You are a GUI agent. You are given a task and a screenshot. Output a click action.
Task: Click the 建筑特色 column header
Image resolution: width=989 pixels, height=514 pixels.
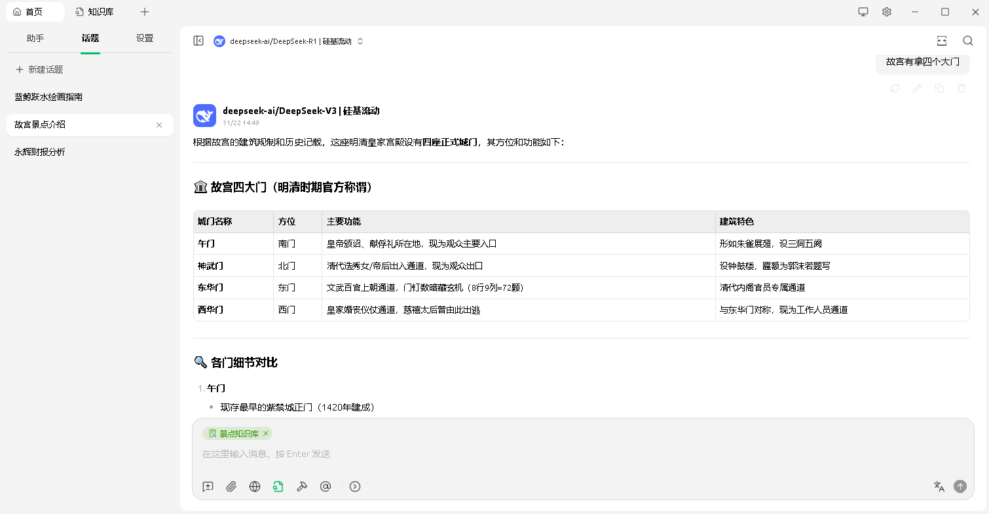[x=842, y=222]
